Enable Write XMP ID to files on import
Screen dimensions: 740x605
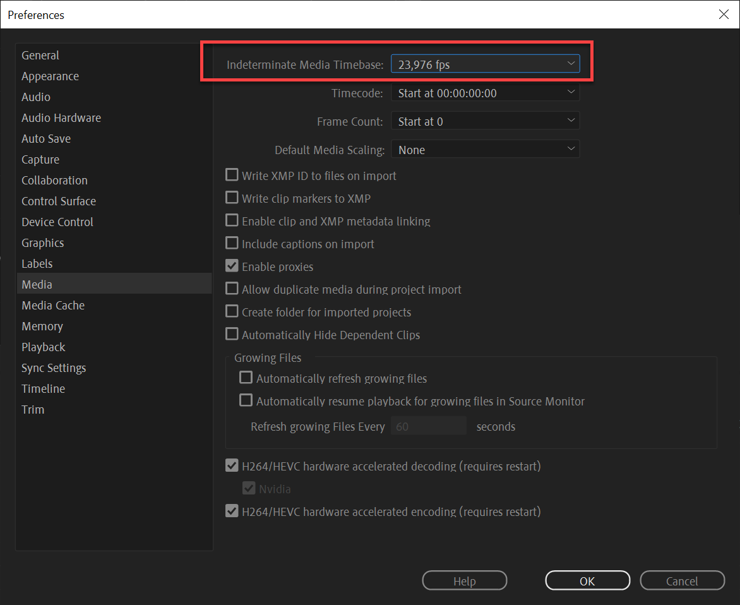coord(232,175)
